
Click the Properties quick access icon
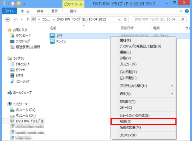pyautogui.click(x=13, y=3)
